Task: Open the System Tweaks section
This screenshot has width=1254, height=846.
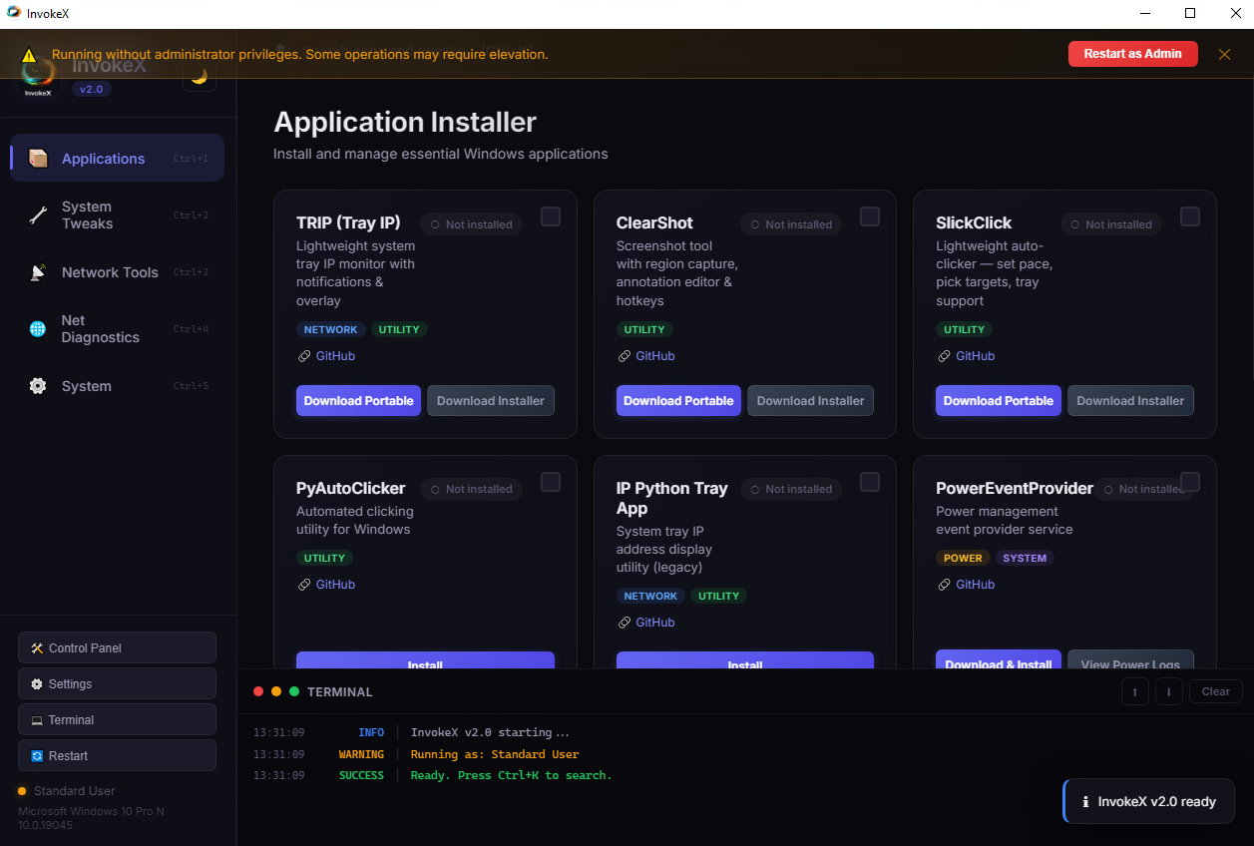Action: pyautogui.click(x=118, y=215)
